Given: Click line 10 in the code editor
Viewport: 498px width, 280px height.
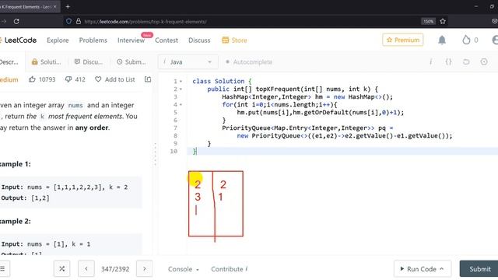Looking at the screenshot, I should coord(343,152).
